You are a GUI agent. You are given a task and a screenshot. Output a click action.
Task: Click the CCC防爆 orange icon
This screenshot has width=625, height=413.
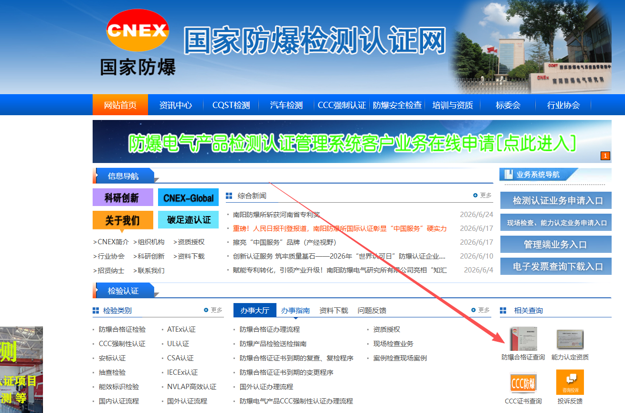523,383
